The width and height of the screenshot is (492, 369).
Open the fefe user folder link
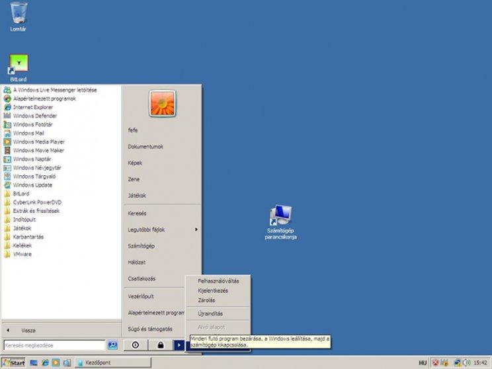[x=132, y=130]
